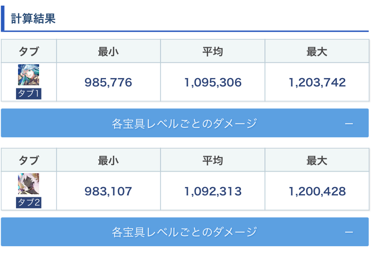The image size is (374, 259).
Task: Collapse damage section via minus icon under Tab 2
Action: (x=349, y=232)
